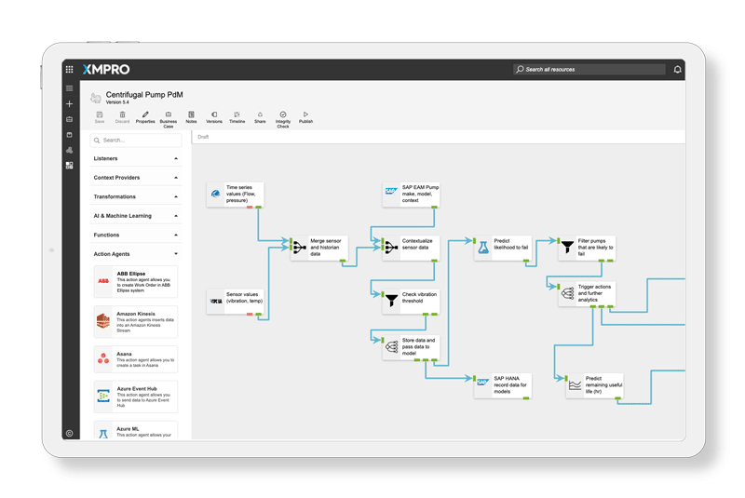The height and width of the screenshot is (498, 745).
Task: Click the Contextualize sensor data node
Action: point(411,248)
